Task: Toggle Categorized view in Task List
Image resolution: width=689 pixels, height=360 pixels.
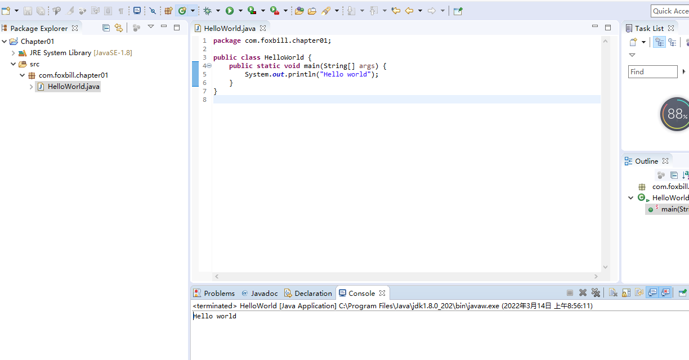Action: tap(659, 42)
